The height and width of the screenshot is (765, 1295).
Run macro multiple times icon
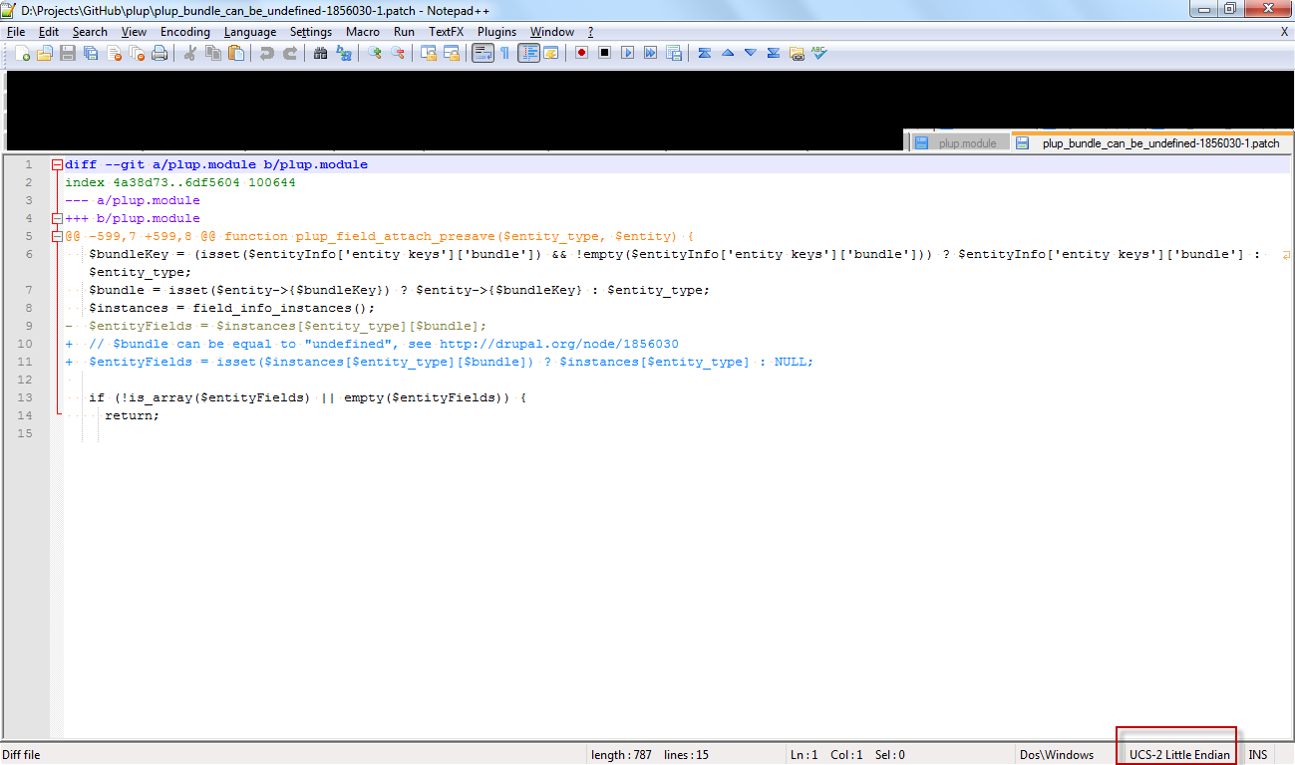point(650,53)
